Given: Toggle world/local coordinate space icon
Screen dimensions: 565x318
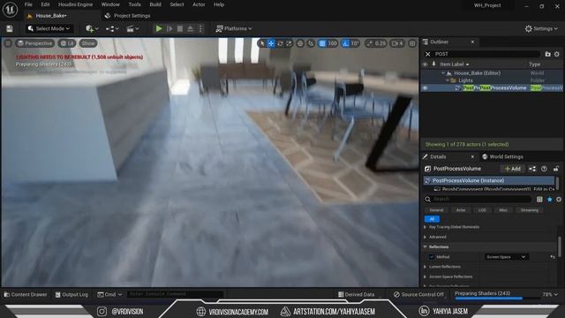Looking at the screenshot, I should pos(300,43).
